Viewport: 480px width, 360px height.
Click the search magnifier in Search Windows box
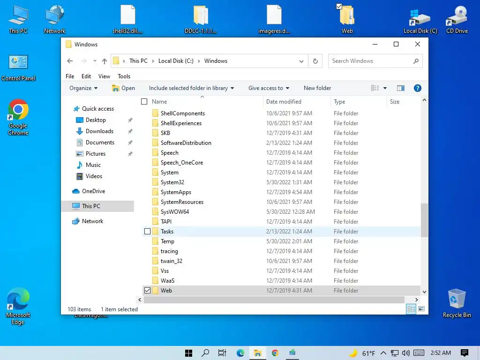point(416,61)
